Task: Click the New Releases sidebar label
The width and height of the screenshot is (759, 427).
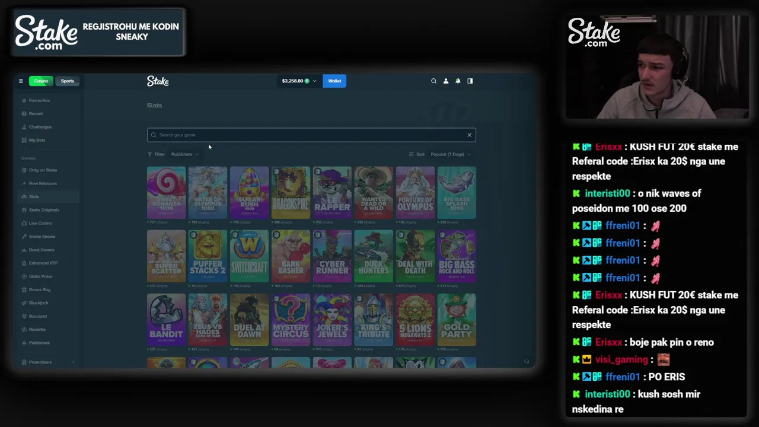Action: pos(43,183)
